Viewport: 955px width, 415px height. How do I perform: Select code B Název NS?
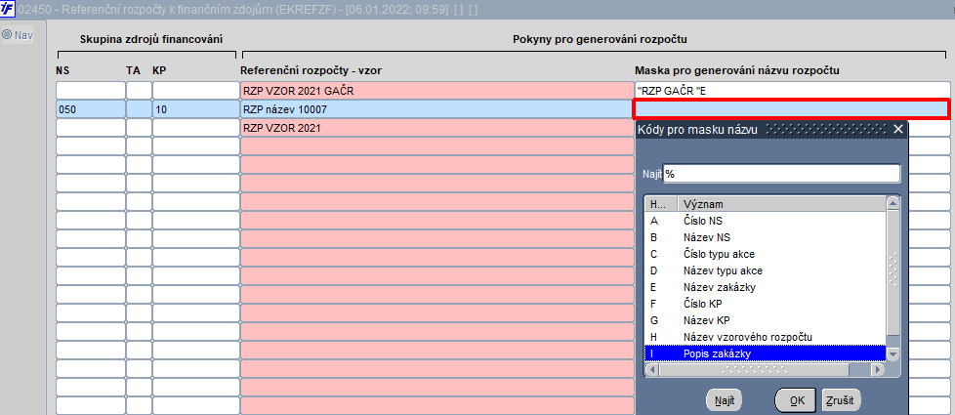pyautogui.click(x=766, y=237)
